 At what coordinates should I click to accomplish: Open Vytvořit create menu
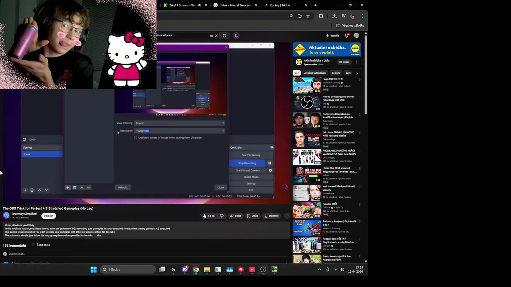point(332,35)
